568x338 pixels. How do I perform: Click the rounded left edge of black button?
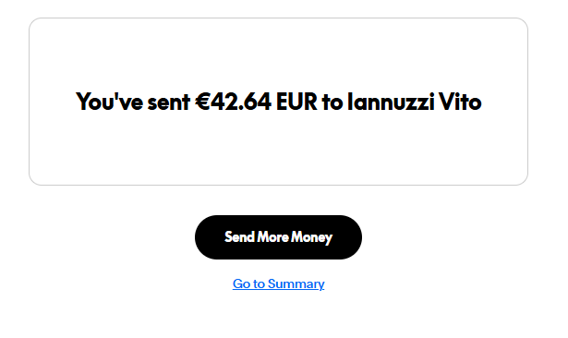click(205, 237)
